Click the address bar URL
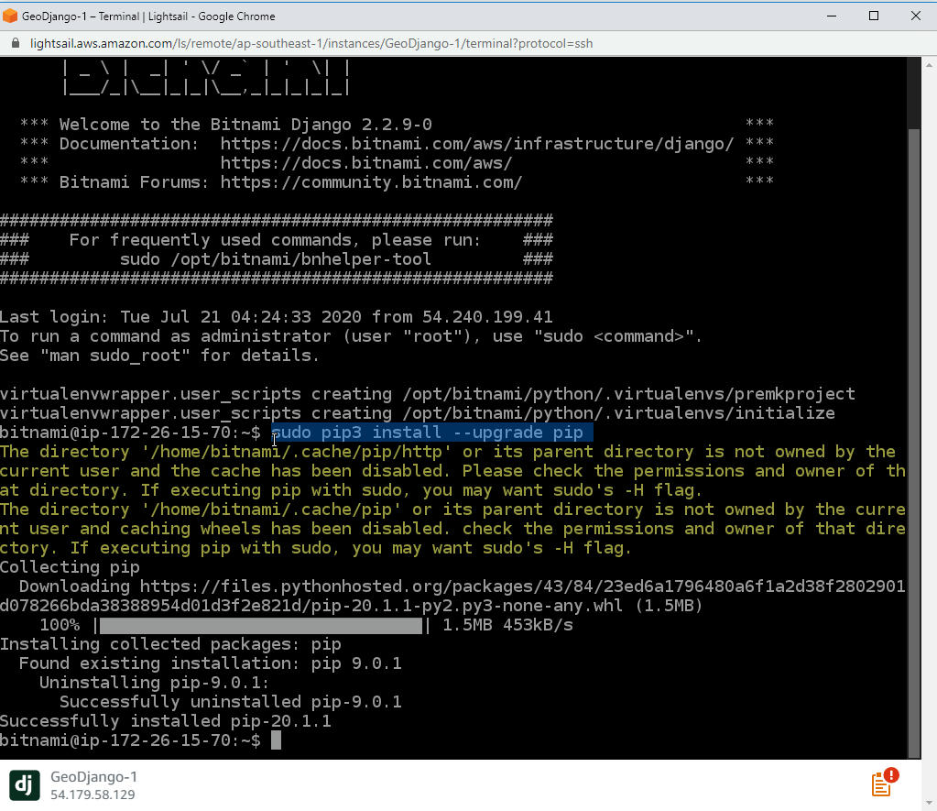Screen dimensions: 937x811 (x=311, y=44)
